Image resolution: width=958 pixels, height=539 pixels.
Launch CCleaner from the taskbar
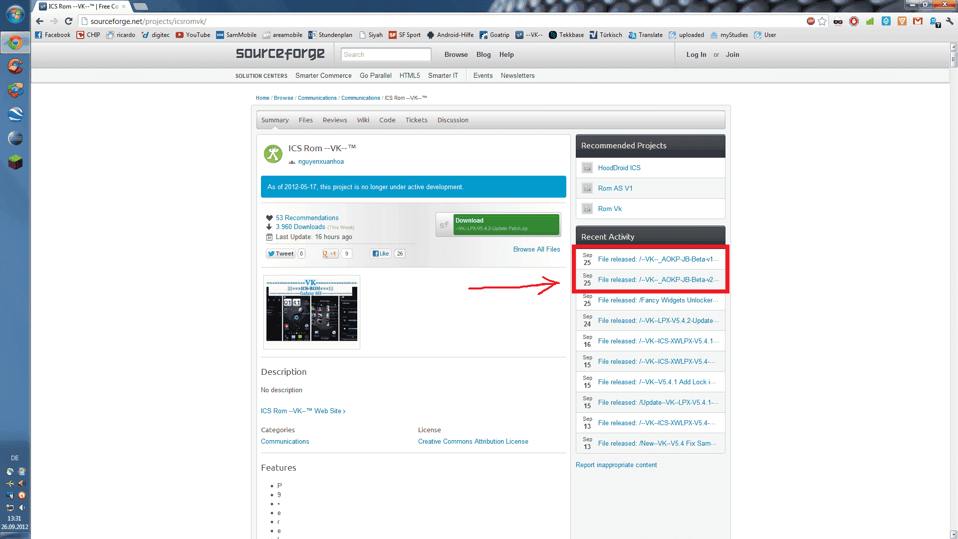click(15, 66)
